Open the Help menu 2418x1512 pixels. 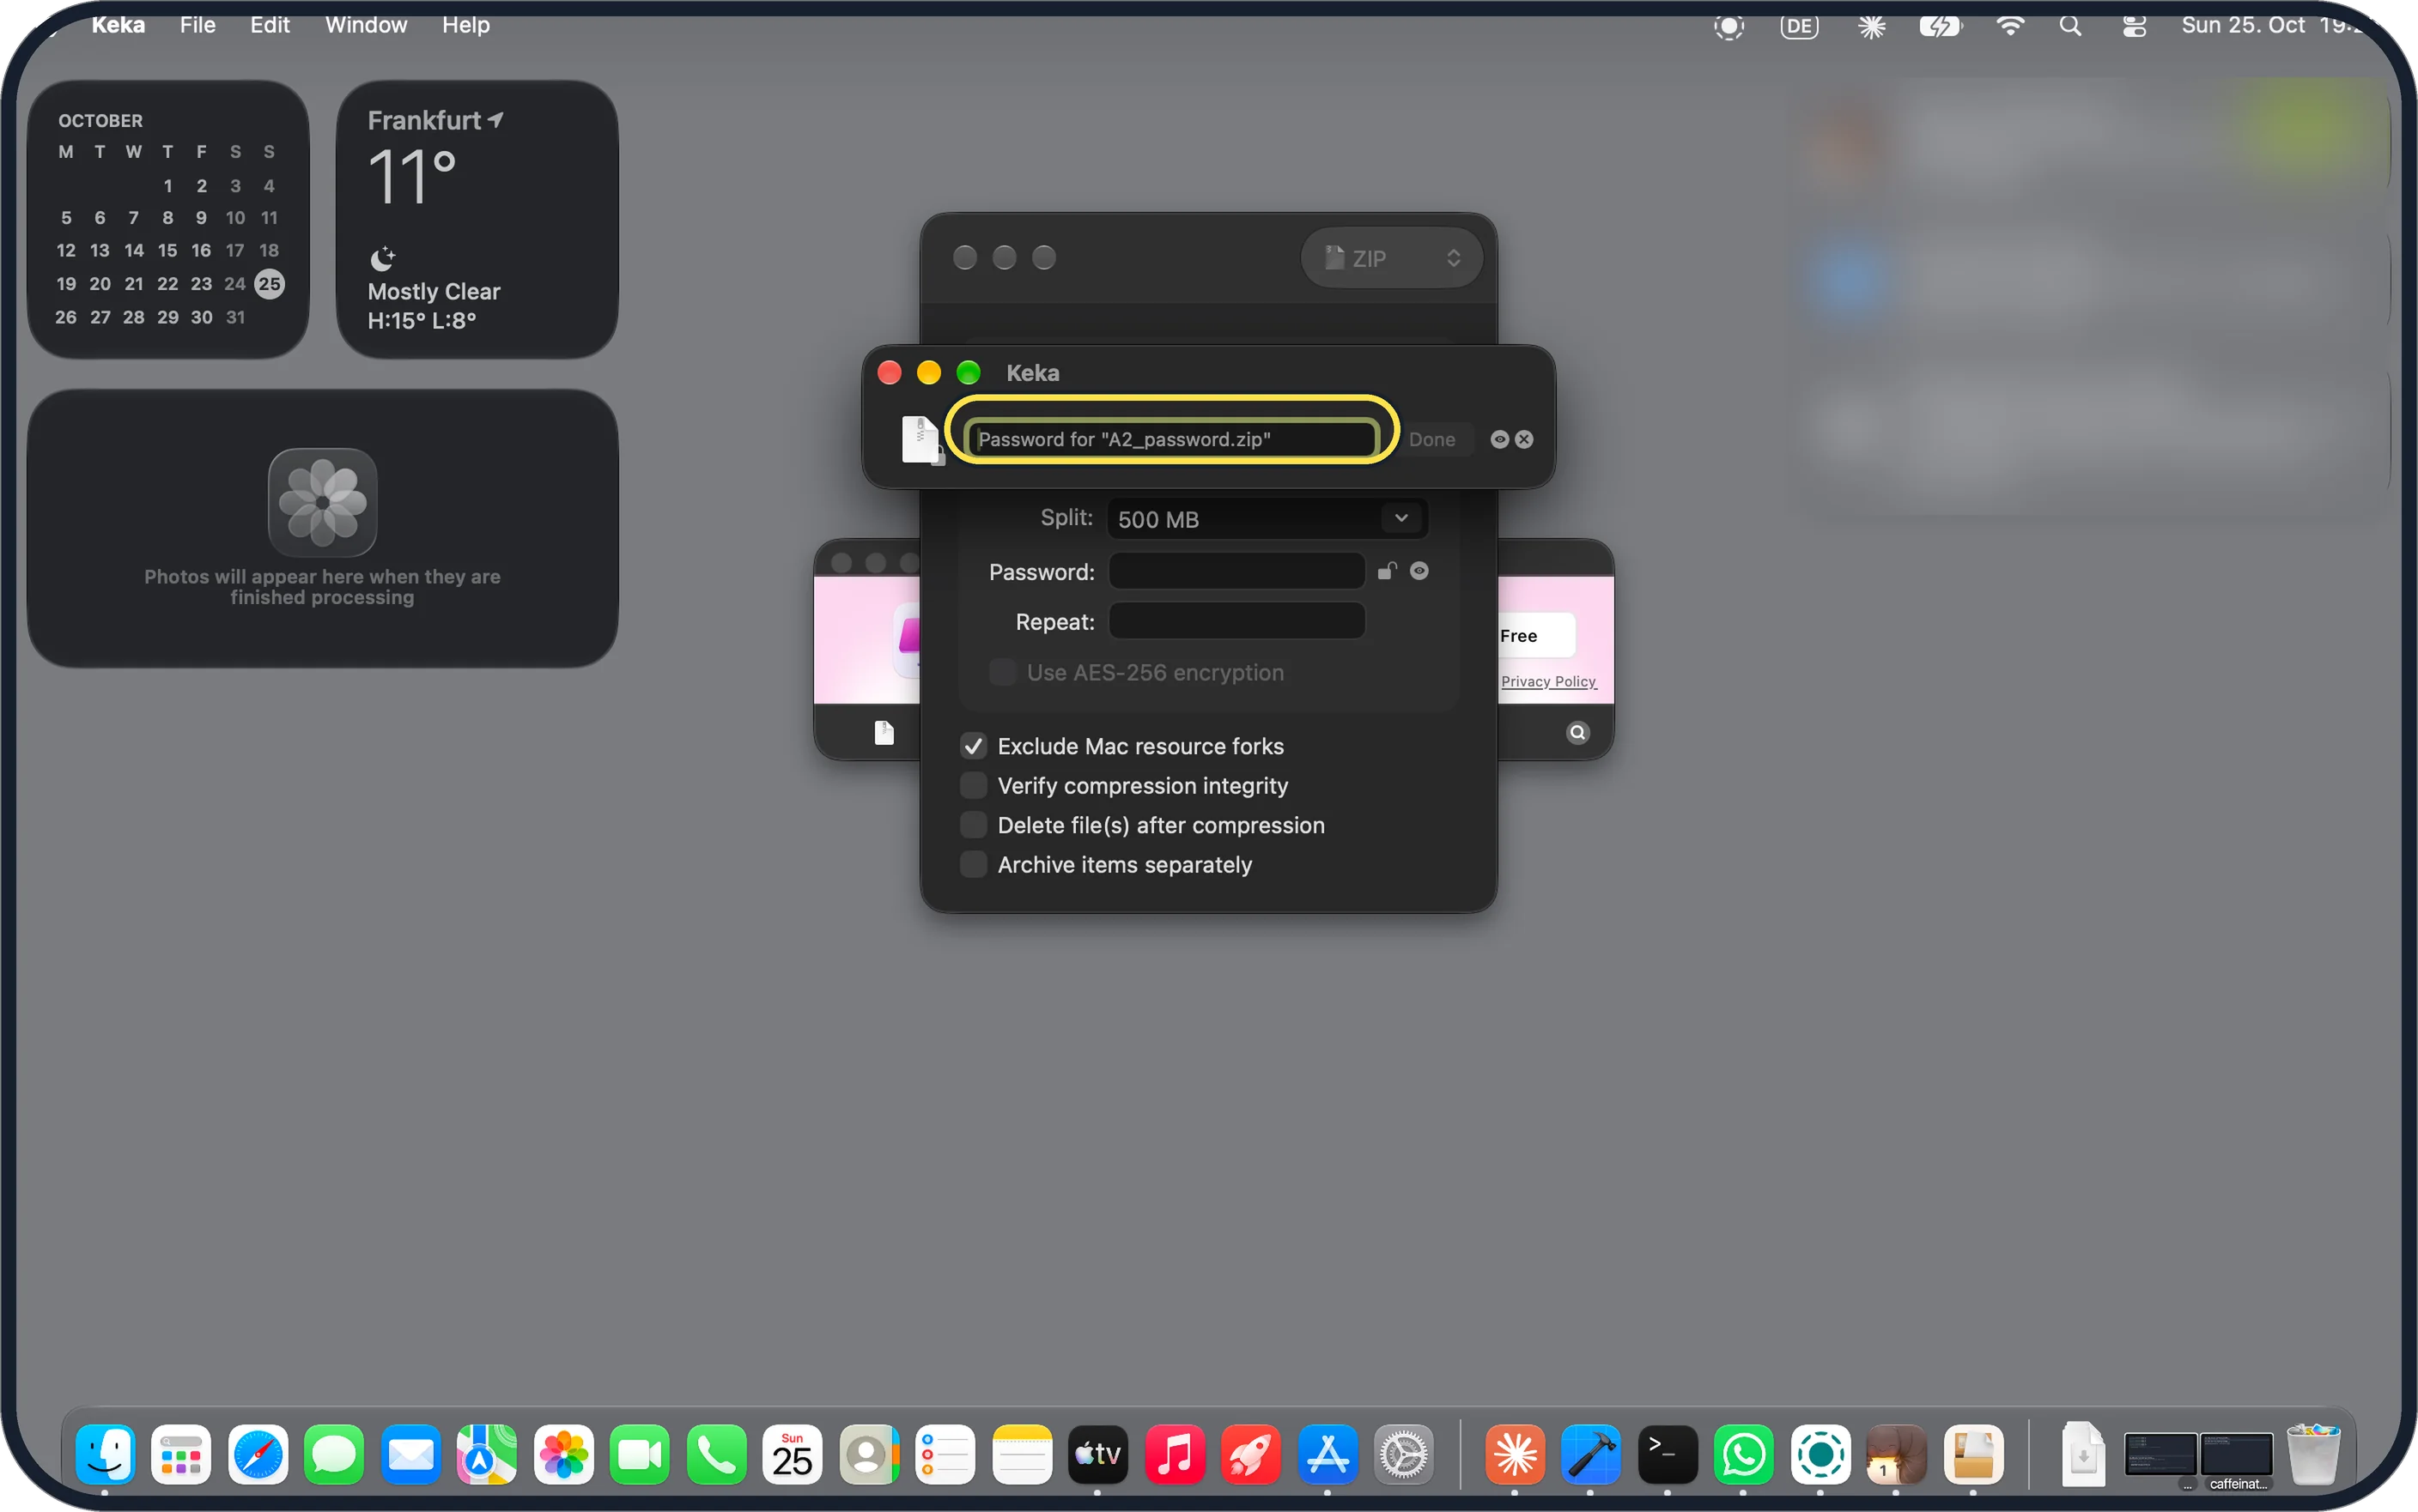[x=466, y=25]
